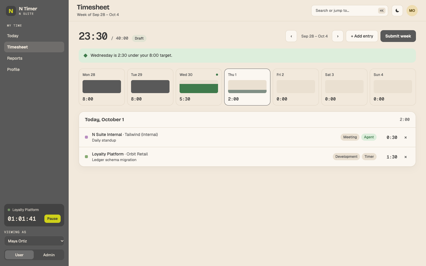This screenshot has width=426, height=266.
Task: Remove the Daily standup entry
Action: tap(406, 137)
